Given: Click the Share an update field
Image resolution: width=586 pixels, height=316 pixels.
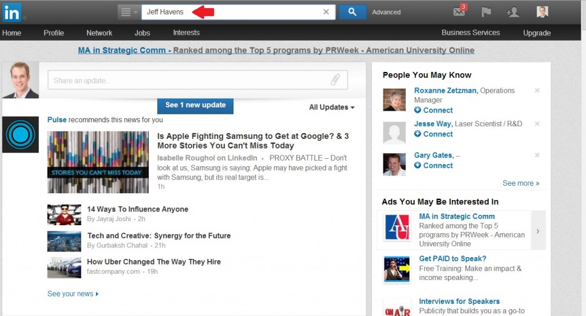Looking at the screenshot, I should click(x=189, y=81).
